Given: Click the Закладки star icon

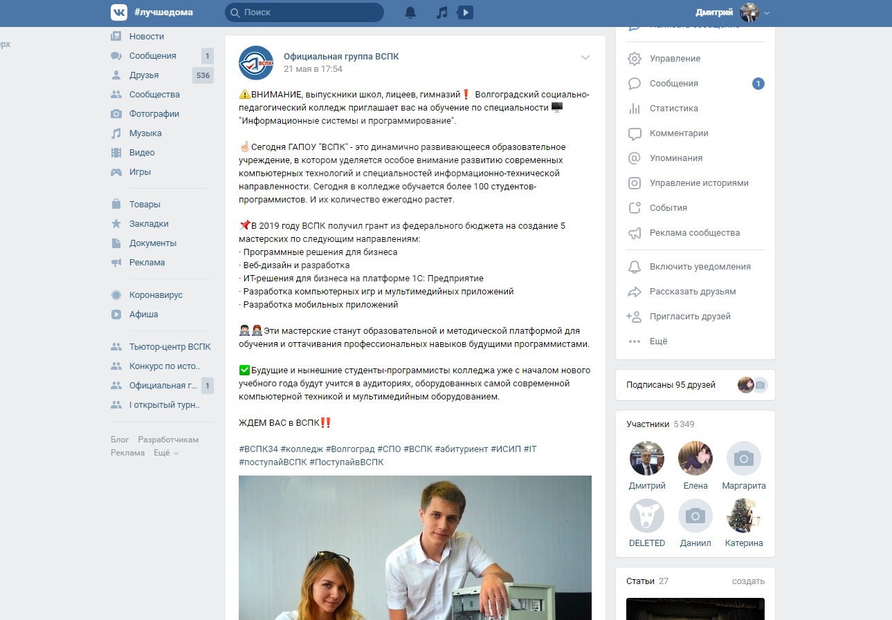Looking at the screenshot, I should click(116, 224).
